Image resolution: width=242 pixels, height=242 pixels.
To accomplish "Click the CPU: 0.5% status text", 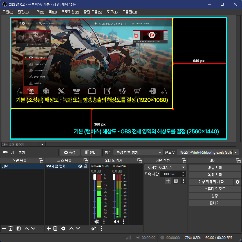I will point(192,237).
